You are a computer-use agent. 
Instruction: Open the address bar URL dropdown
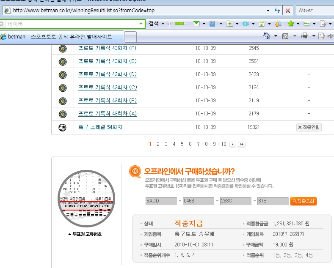pyautogui.click(x=268, y=10)
